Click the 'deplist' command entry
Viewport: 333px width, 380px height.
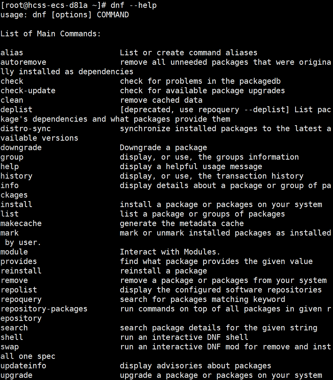(x=16, y=110)
